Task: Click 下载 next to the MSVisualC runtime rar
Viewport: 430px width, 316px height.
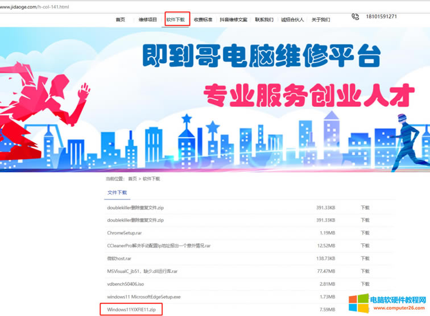Action: [x=365, y=271]
